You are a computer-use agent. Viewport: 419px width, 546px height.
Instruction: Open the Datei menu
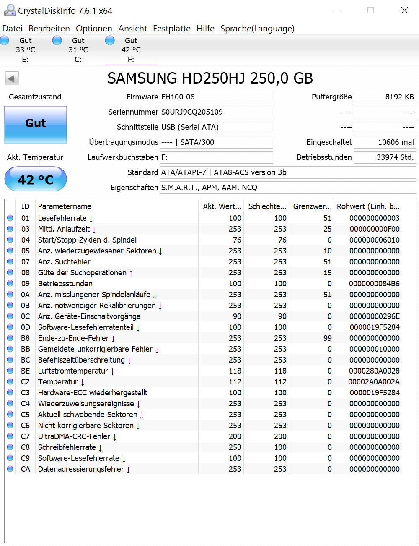[x=13, y=29]
